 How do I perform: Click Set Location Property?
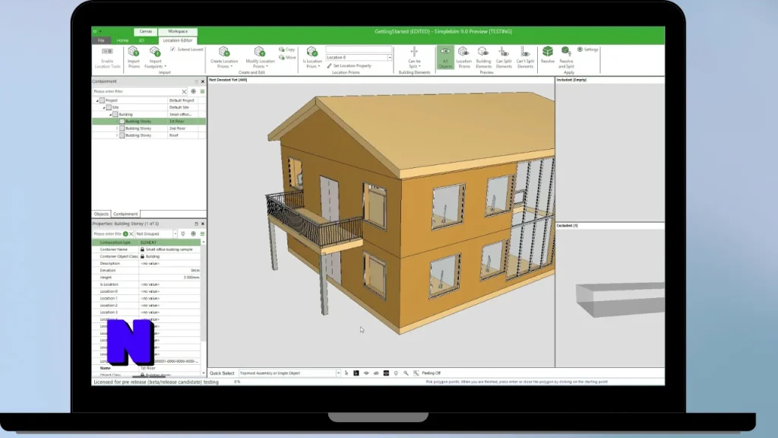(349, 65)
